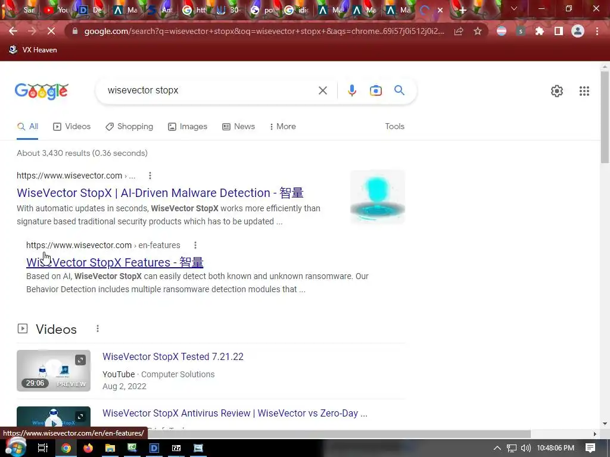Click the WiseVector result thumbnail image
This screenshot has width=610, height=457.
[x=377, y=196]
